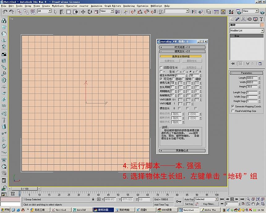Click the Quick Render teapot icon

(262, 12)
